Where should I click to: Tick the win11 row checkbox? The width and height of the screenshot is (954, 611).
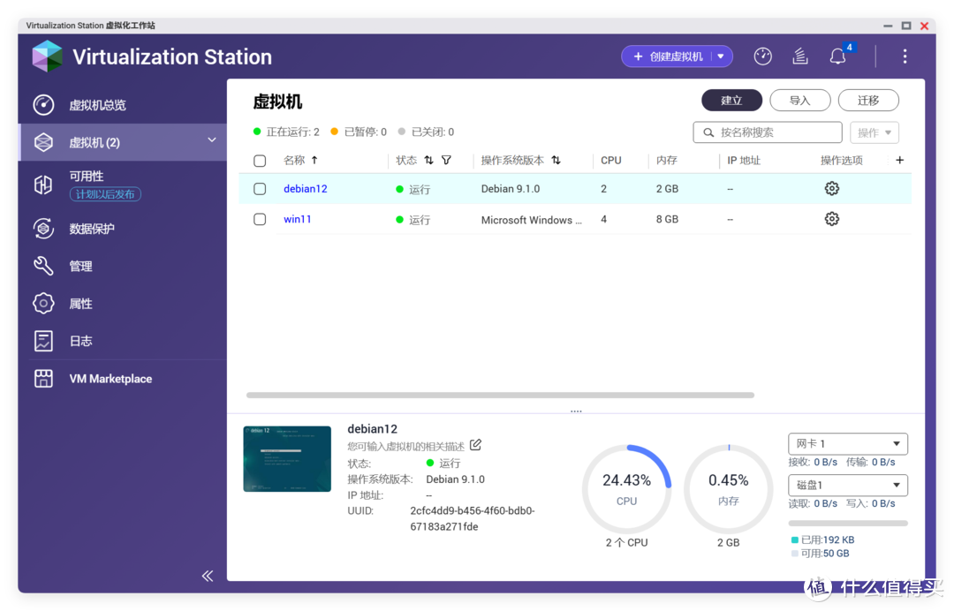coord(260,219)
